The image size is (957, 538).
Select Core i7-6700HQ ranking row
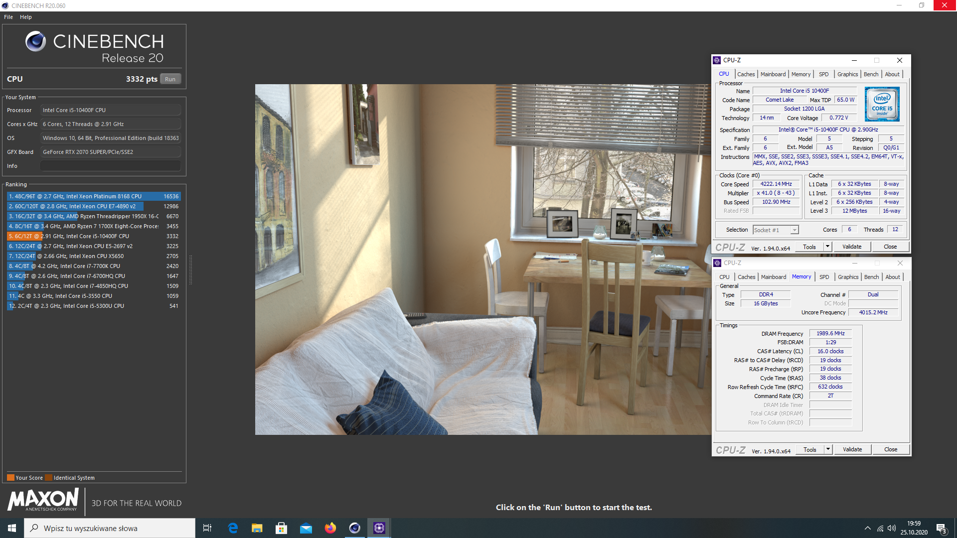(94, 276)
